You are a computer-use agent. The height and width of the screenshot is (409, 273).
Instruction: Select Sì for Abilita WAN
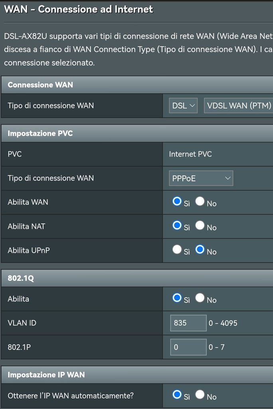click(x=177, y=201)
